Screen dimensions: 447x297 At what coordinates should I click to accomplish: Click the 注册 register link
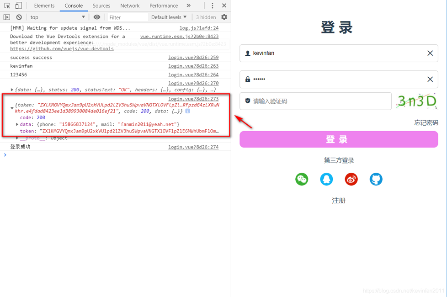tap(339, 201)
